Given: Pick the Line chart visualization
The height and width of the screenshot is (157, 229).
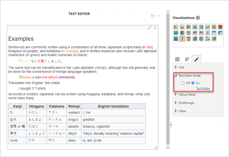Looking at the screenshot, I should coord(208,27).
